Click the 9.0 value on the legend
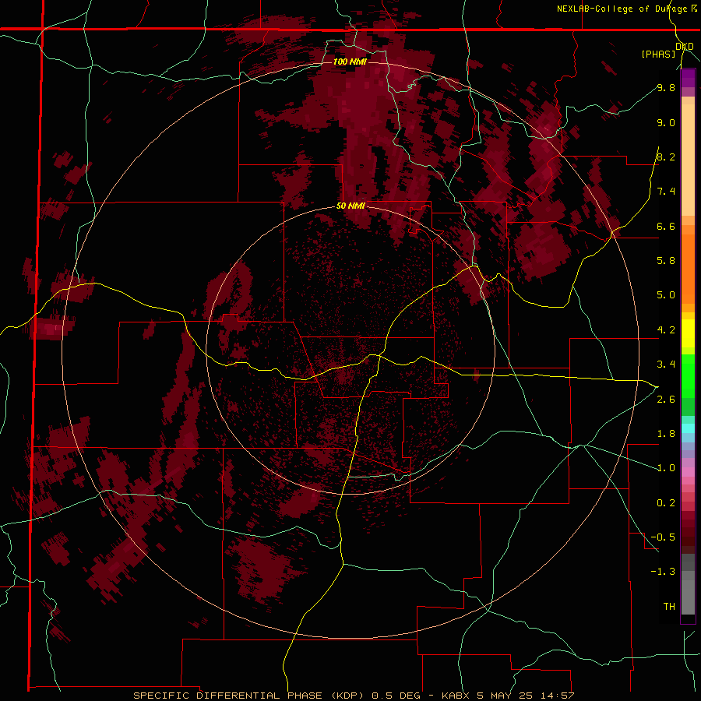The height and width of the screenshot is (701, 701). tap(666, 122)
